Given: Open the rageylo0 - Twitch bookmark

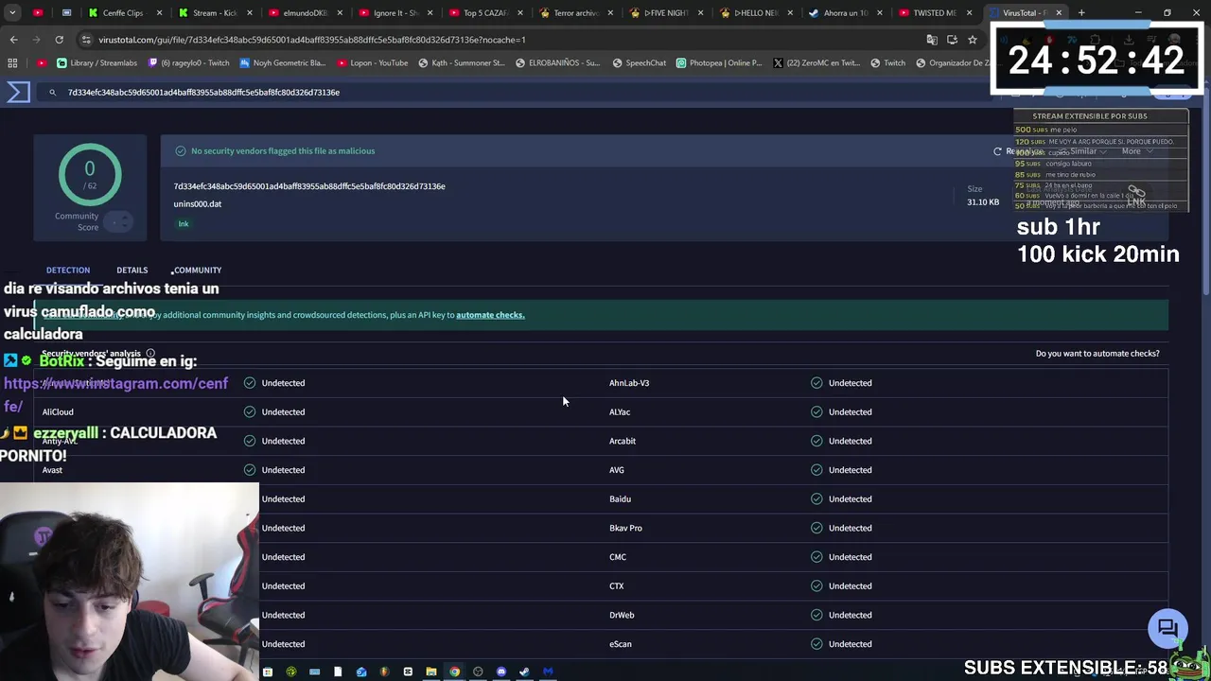Looking at the screenshot, I should click(x=188, y=62).
